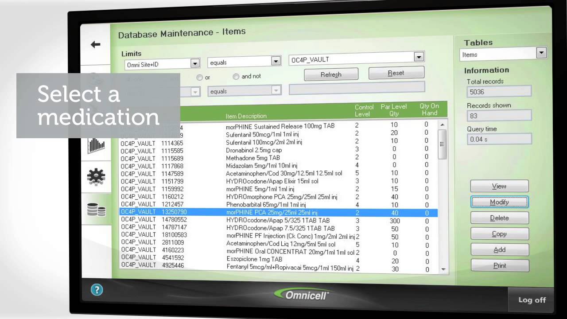The width and height of the screenshot is (567, 319).
Task: Click the Delete button
Action: (499, 218)
